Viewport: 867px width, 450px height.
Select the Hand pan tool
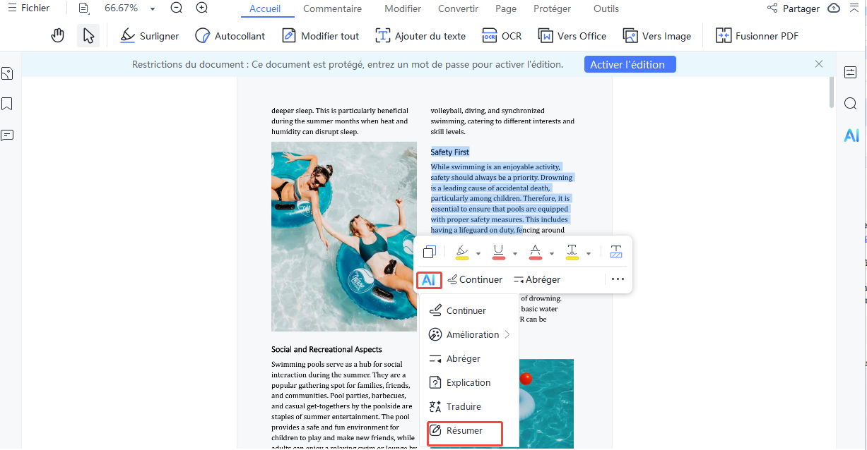pos(58,35)
